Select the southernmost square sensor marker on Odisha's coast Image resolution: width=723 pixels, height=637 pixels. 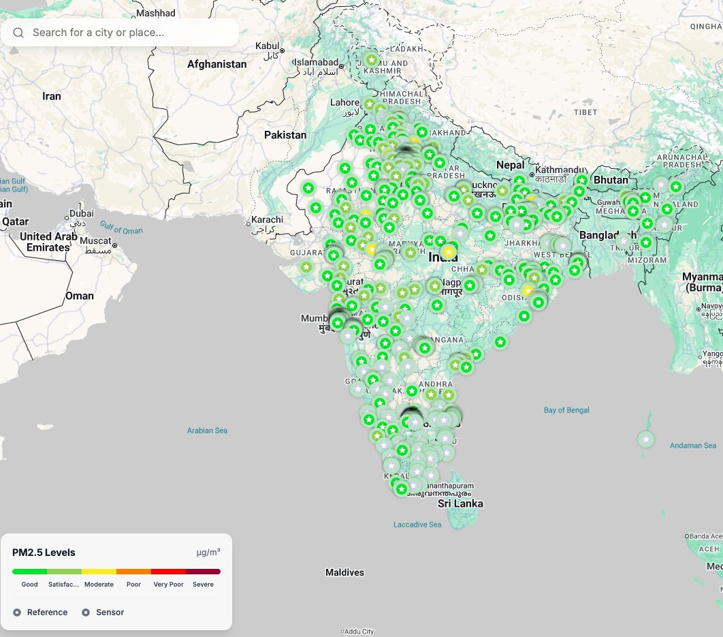[x=524, y=316]
